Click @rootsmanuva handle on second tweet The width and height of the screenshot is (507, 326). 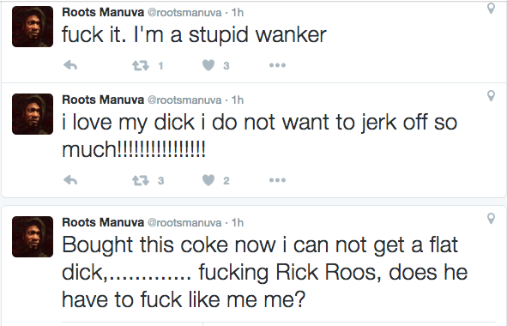tap(184, 100)
